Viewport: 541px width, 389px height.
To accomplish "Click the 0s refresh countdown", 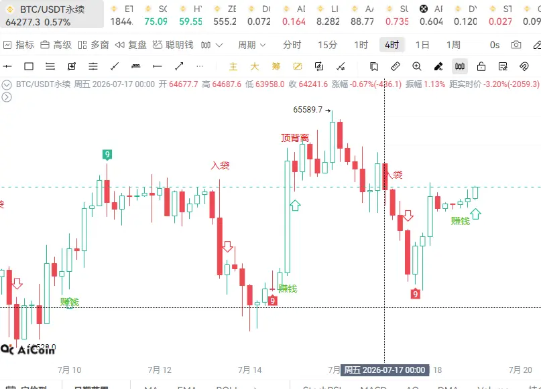I will point(495,45).
